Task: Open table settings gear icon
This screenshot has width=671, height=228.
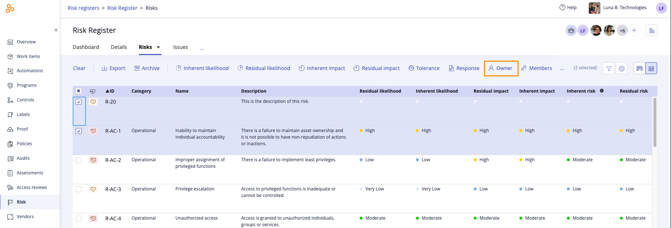Action: tap(622, 68)
